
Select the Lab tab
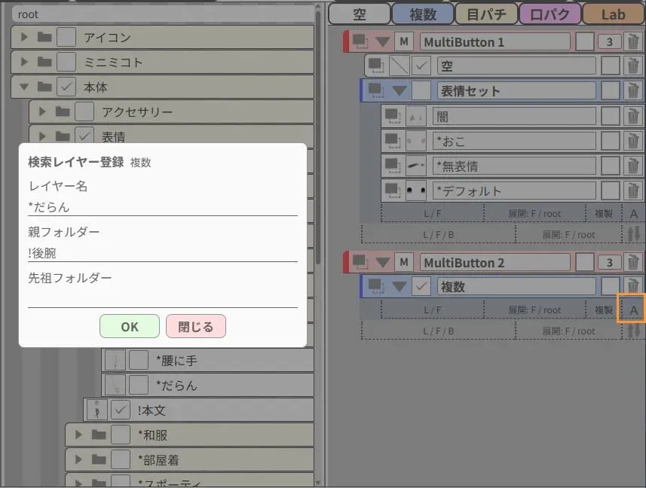[x=614, y=14]
